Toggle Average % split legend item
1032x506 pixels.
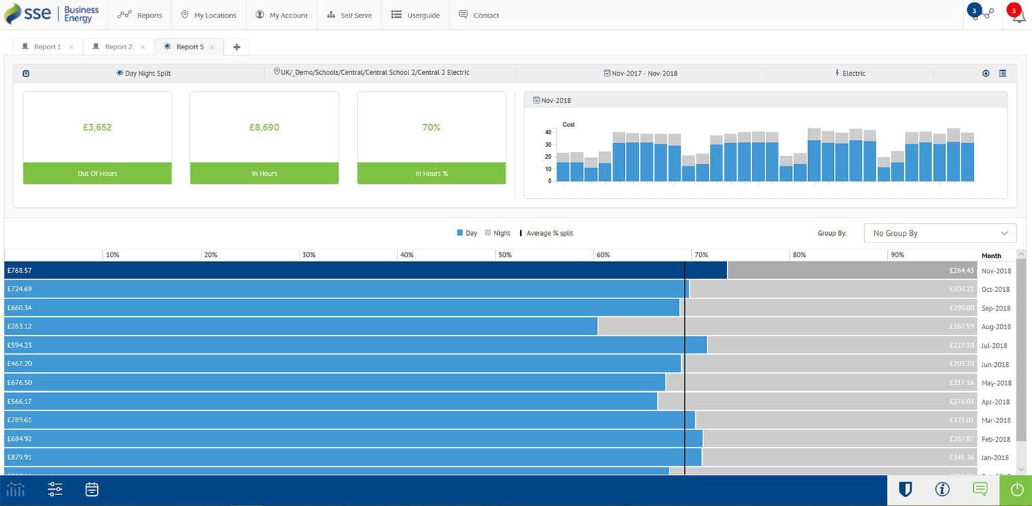[x=546, y=233]
